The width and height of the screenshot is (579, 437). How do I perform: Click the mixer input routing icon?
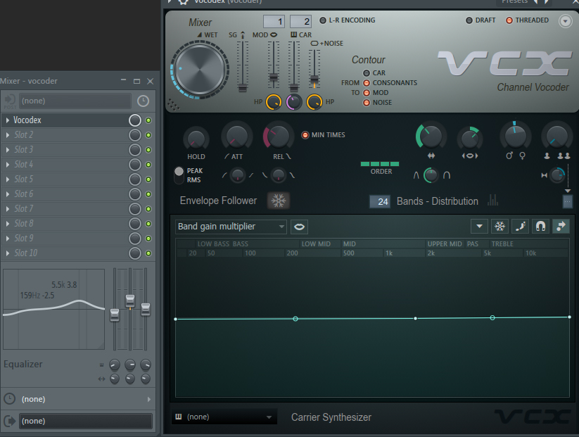pyautogui.click(x=10, y=101)
